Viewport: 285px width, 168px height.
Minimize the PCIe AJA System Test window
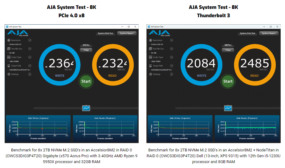tap(122, 27)
